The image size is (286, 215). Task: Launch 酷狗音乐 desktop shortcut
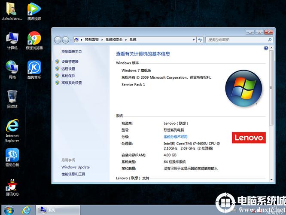coord(34,70)
